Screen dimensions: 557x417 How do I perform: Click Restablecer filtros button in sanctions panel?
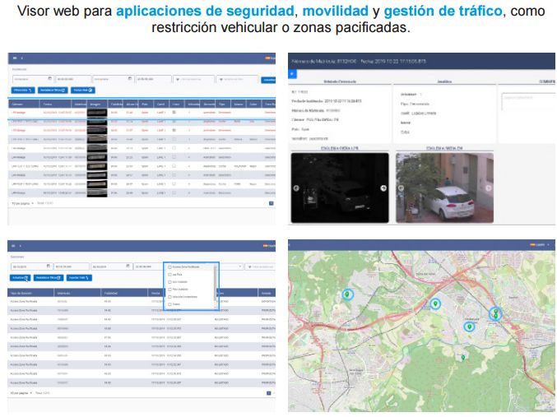tap(49, 278)
